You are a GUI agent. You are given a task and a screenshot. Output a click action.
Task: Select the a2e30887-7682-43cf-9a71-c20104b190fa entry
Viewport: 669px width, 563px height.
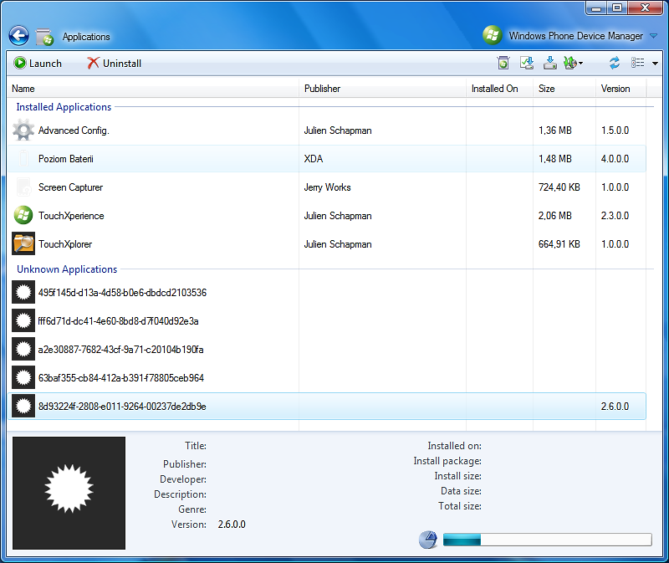(x=120, y=350)
